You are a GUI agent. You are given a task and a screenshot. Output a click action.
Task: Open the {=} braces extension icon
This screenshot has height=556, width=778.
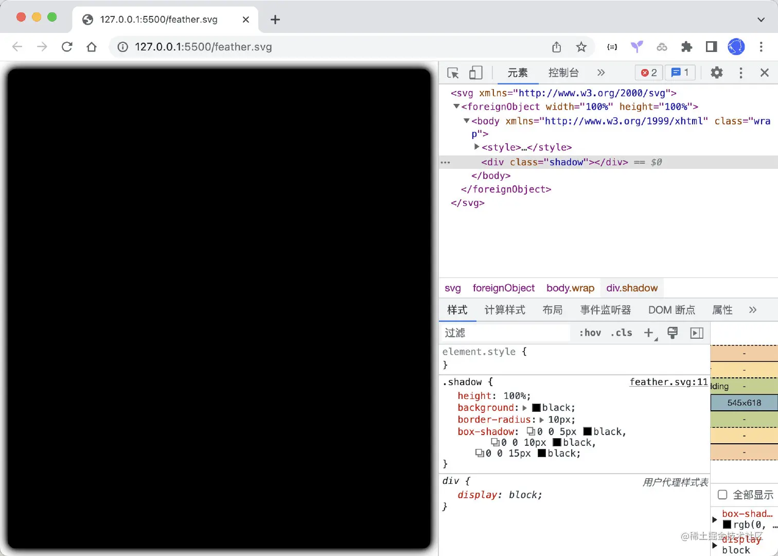tap(612, 47)
